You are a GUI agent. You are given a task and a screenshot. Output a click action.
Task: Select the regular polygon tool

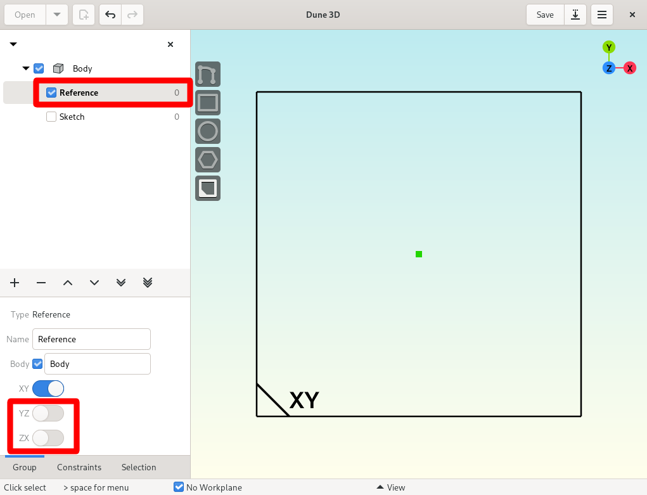coord(208,160)
